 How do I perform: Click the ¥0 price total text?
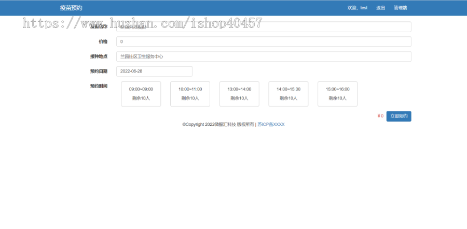pos(380,116)
